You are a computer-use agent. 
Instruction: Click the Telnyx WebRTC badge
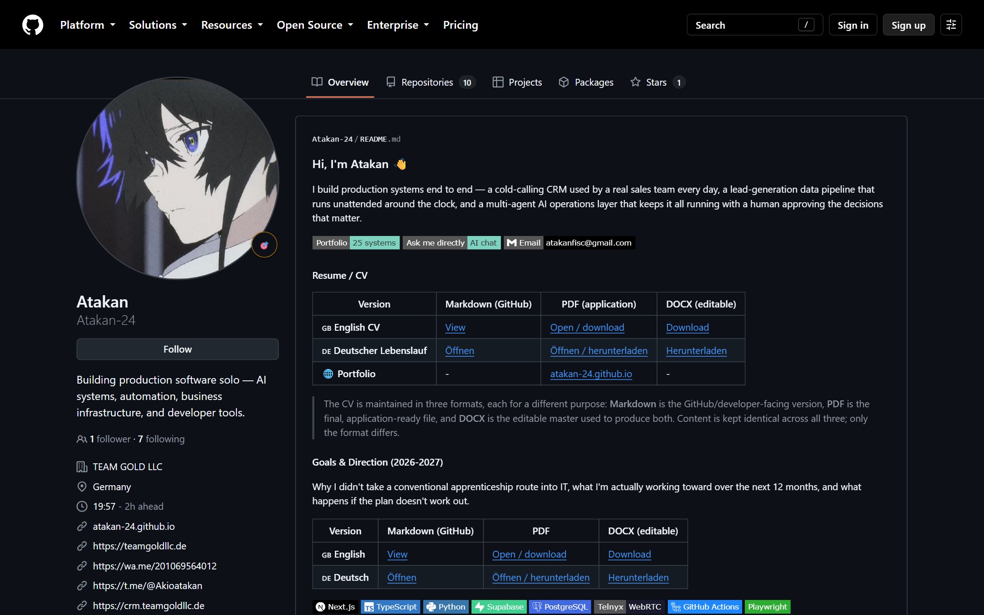tap(630, 607)
